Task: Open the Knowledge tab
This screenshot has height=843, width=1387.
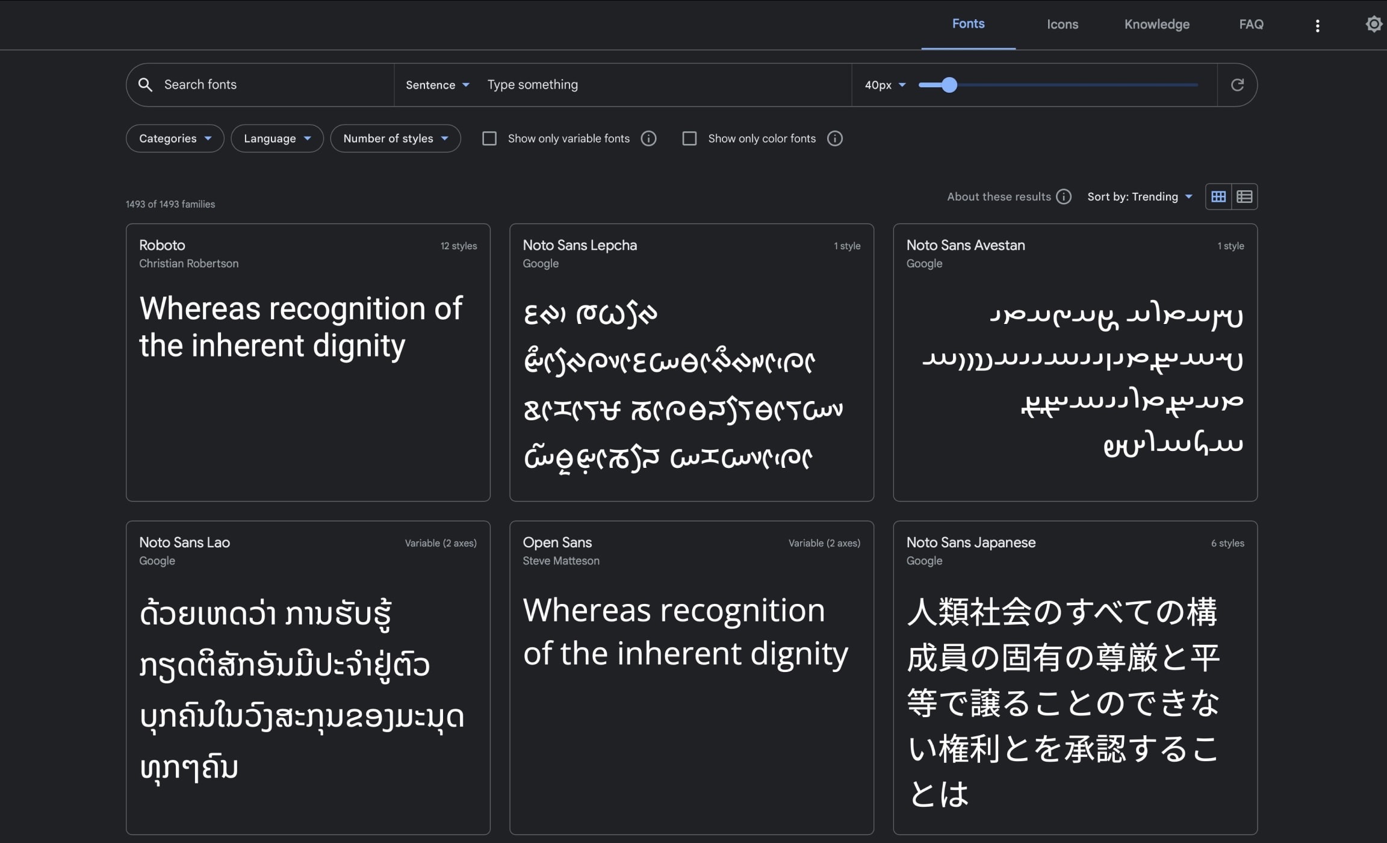Action: (x=1156, y=25)
